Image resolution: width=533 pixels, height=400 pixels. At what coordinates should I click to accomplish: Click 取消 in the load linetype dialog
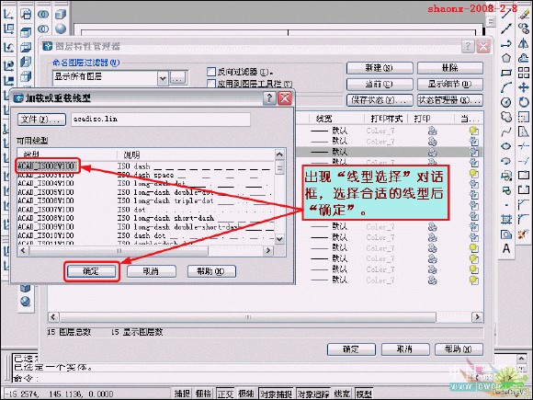(x=152, y=271)
